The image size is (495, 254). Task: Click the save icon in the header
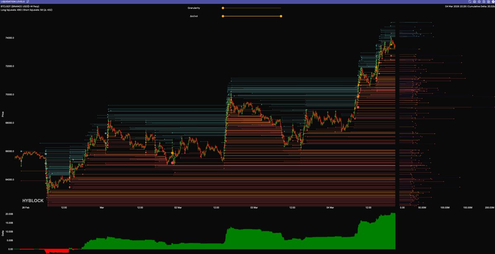click(x=484, y=2)
